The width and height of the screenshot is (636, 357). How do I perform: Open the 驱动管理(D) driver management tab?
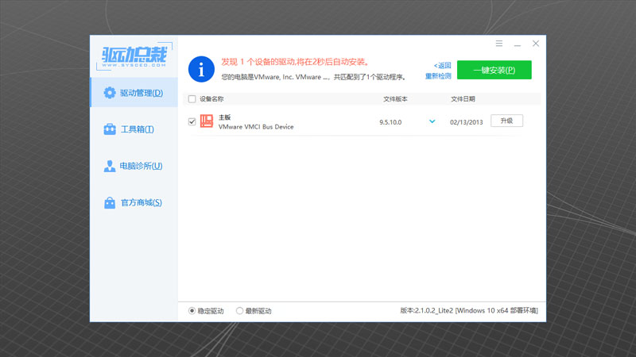point(134,93)
